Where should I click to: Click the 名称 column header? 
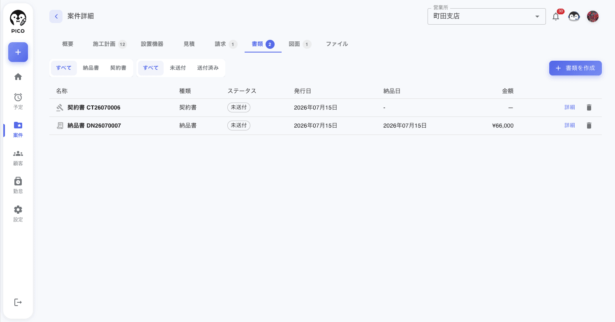click(x=62, y=91)
